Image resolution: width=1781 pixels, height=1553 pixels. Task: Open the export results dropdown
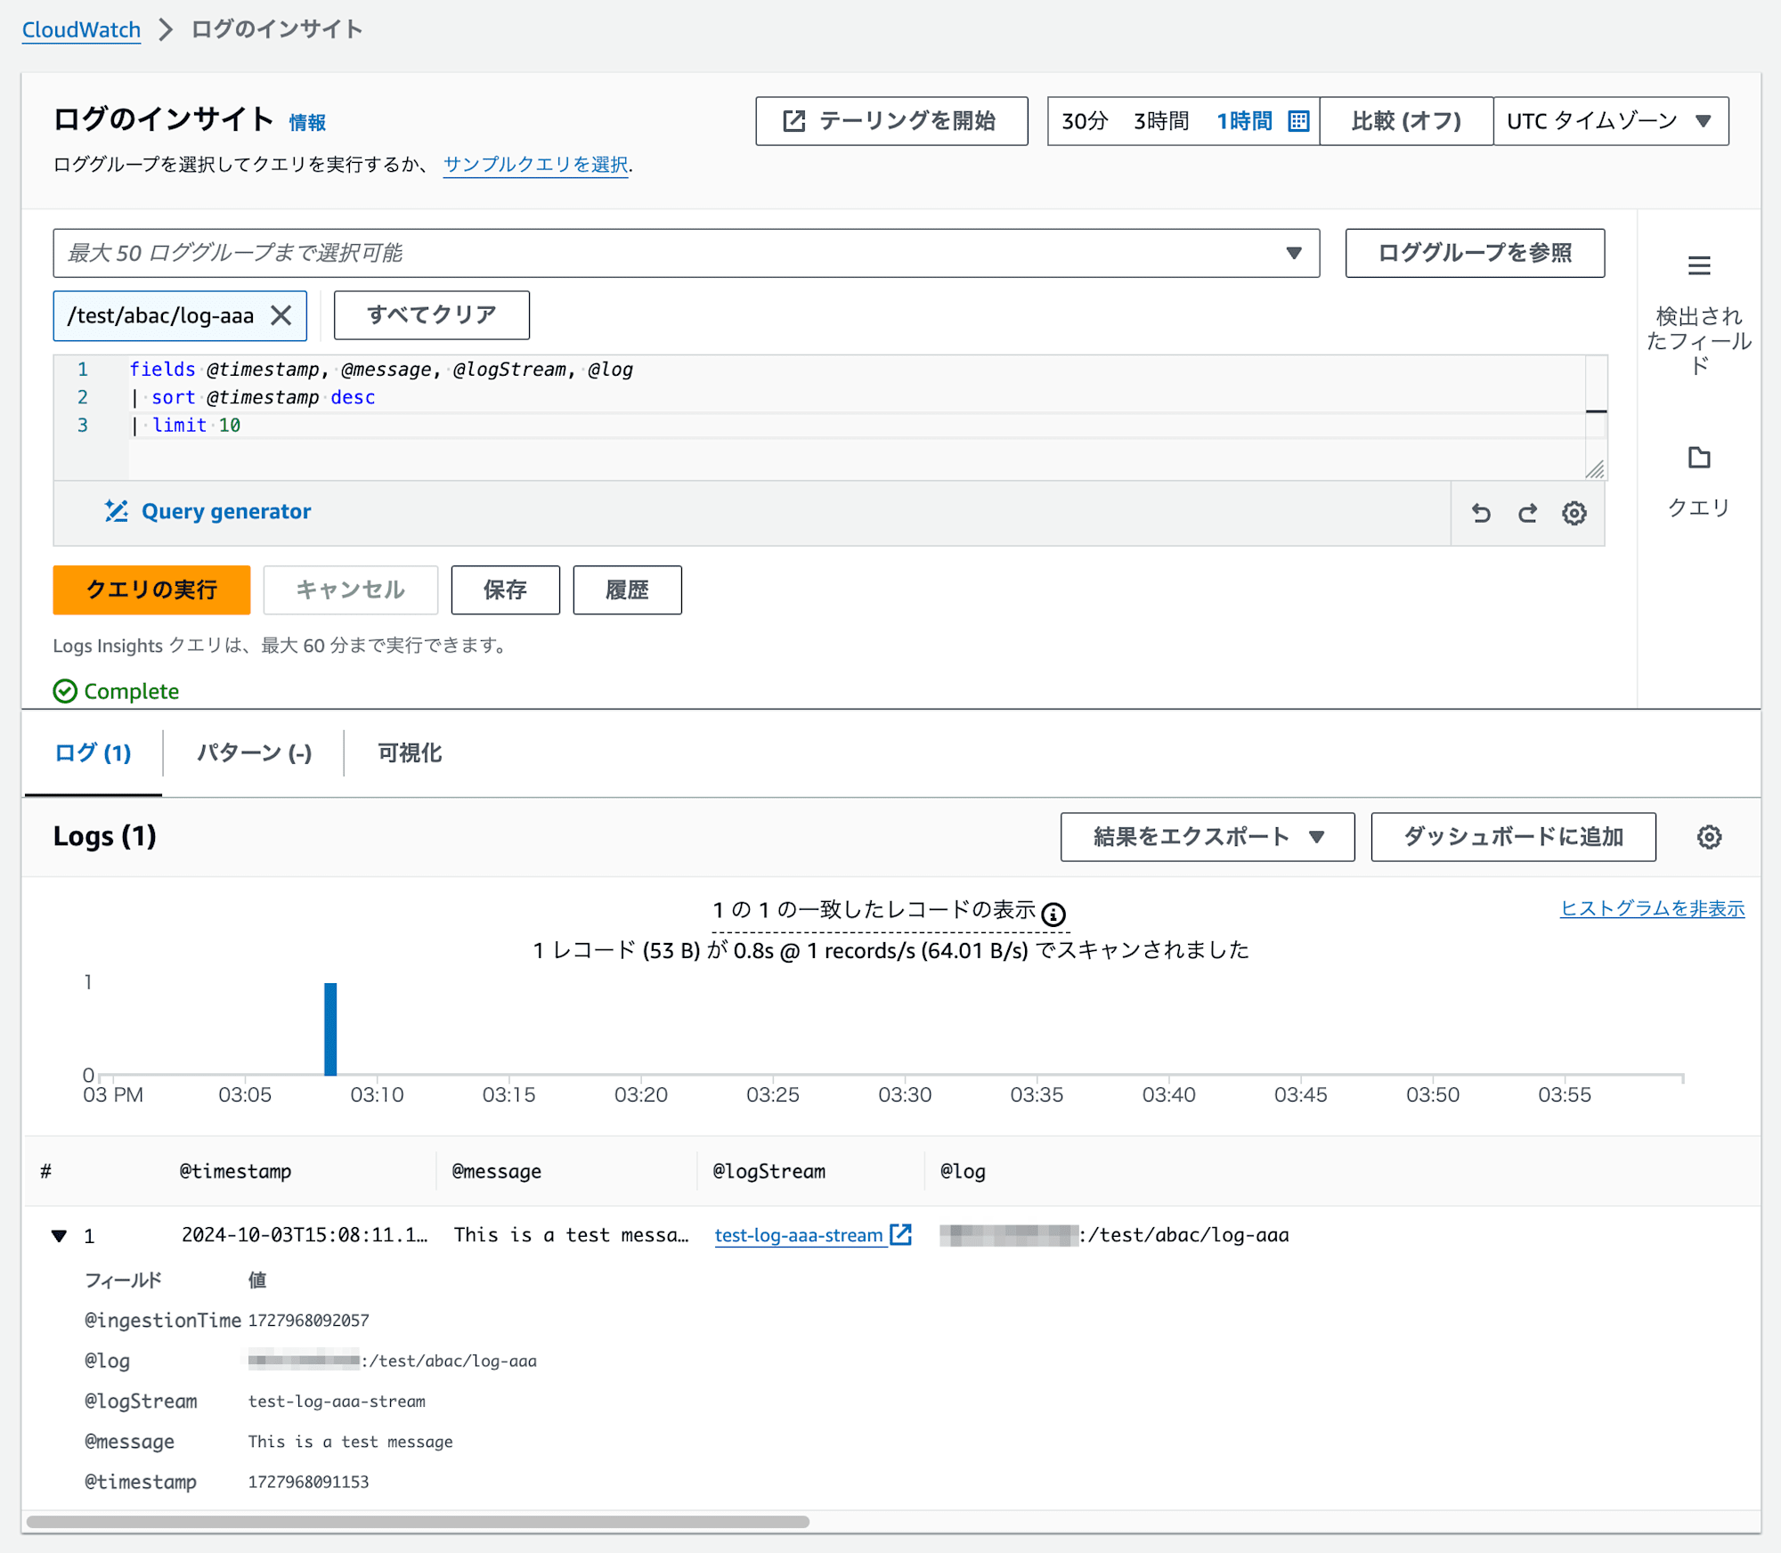[1208, 837]
